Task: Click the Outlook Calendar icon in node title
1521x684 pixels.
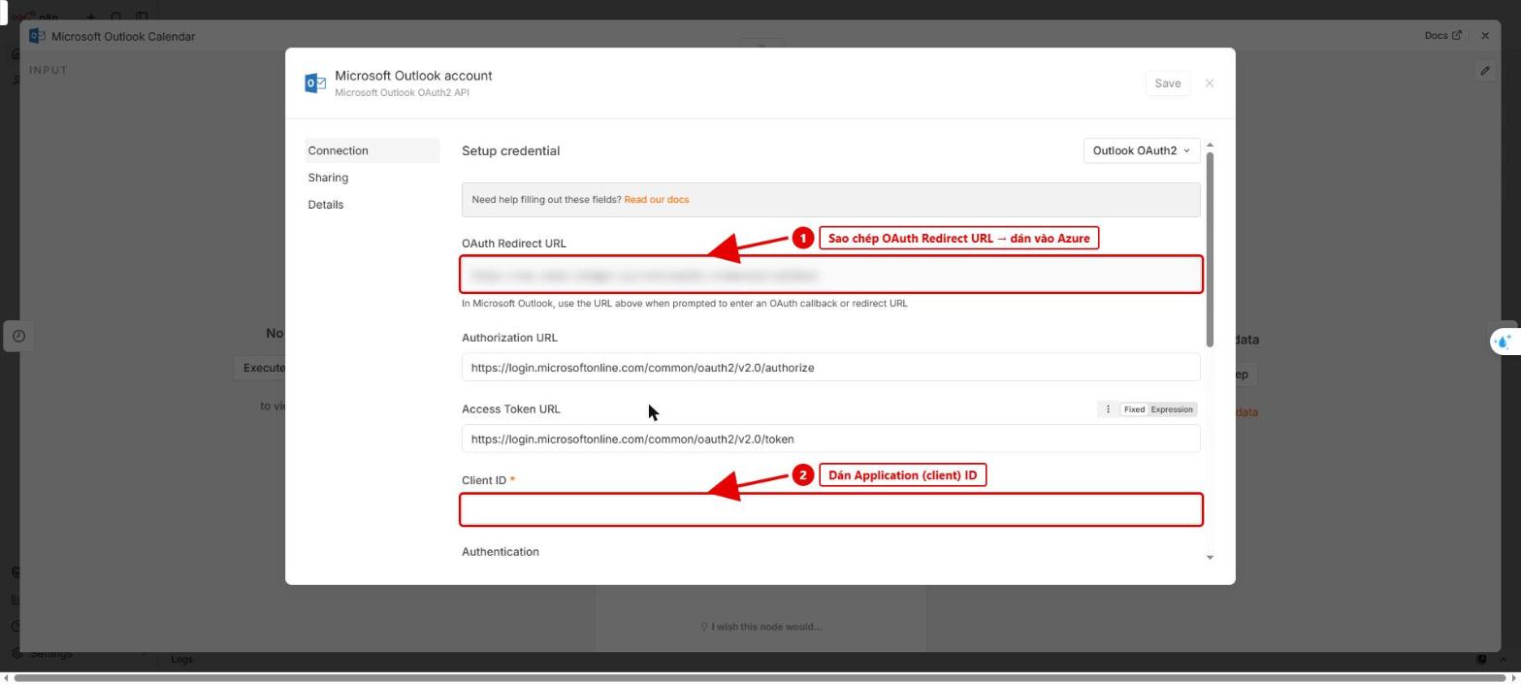Action: [x=38, y=36]
